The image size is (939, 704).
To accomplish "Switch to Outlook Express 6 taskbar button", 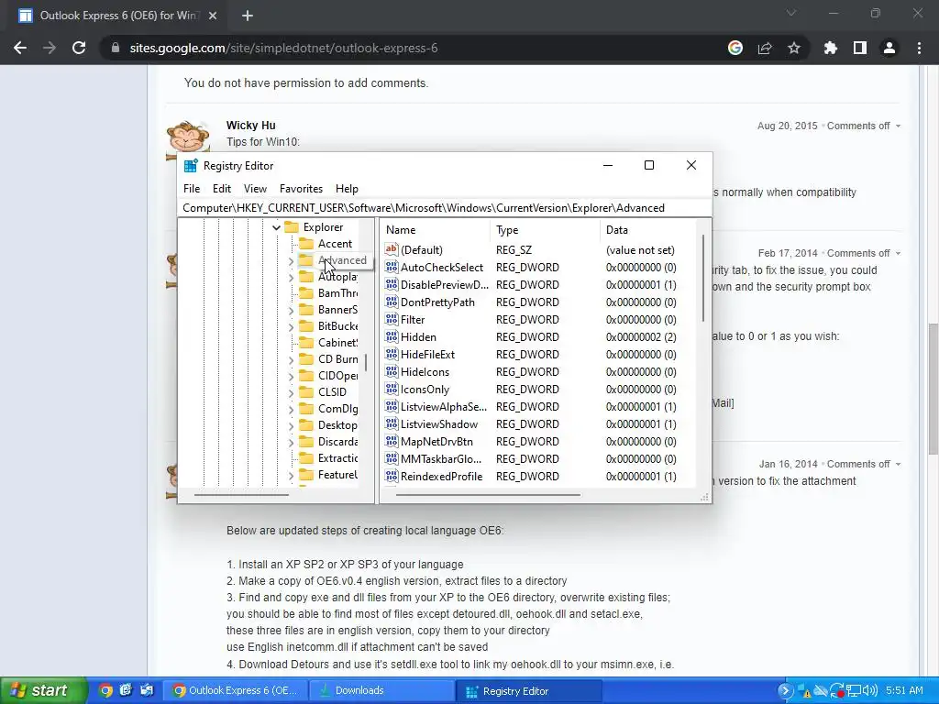I will pyautogui.click(x=236, y=690).
